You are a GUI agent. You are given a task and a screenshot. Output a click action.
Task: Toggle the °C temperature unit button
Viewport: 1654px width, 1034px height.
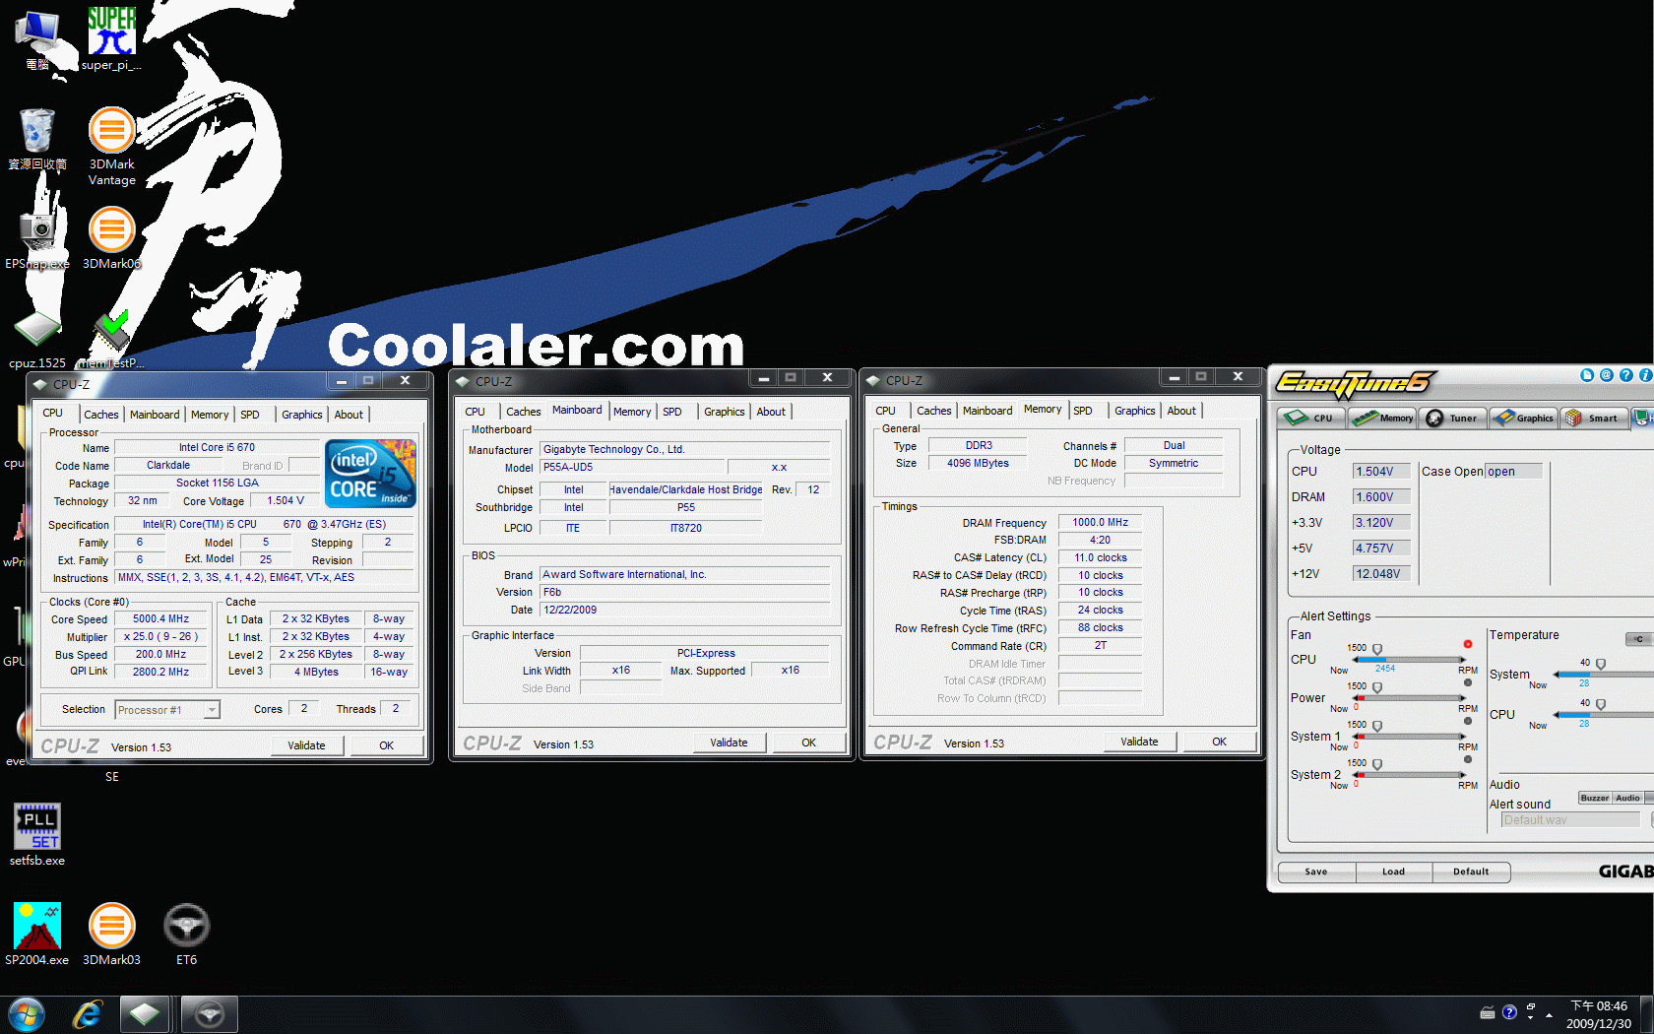(1638, 639)
